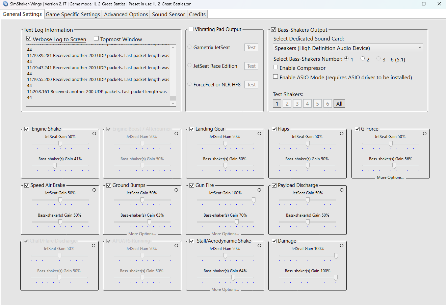Click the circle indicator in Engine Shake panel

pos(94,134)
